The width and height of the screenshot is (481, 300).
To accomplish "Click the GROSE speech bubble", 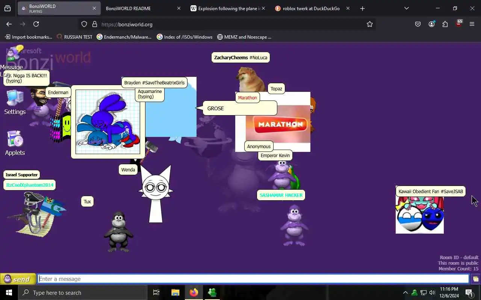I will [x=240, y=108].
